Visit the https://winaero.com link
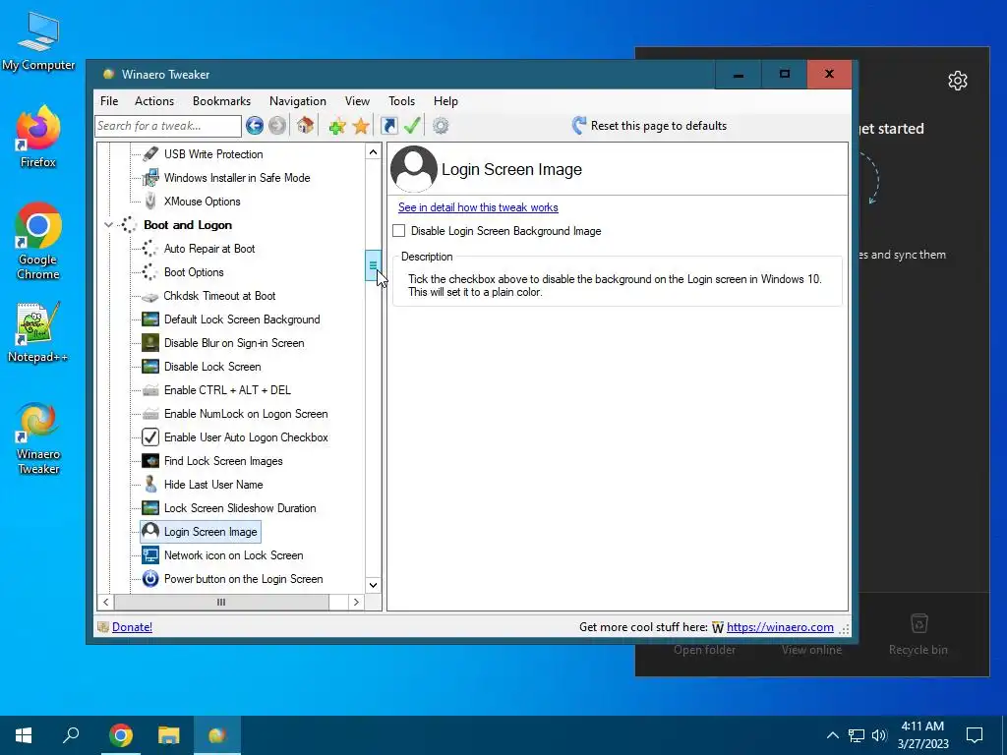The height and width of the screenshot is (755, 1007). pyautogui.click(x=780, y=627)
